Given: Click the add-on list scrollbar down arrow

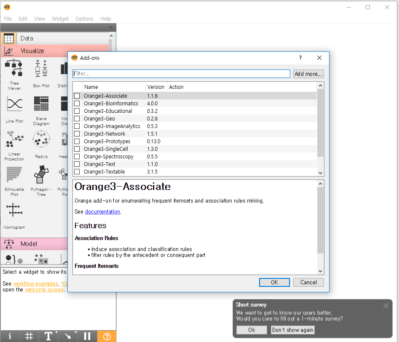Looking at the screenshot, I should pos(320,173).
